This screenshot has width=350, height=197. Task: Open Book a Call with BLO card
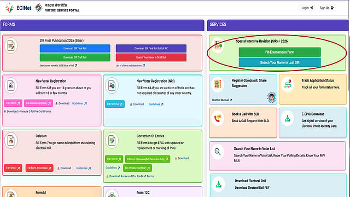point(243,123)
